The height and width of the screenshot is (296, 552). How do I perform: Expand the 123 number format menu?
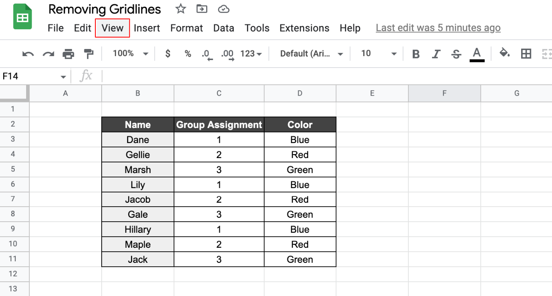point(250,53)
